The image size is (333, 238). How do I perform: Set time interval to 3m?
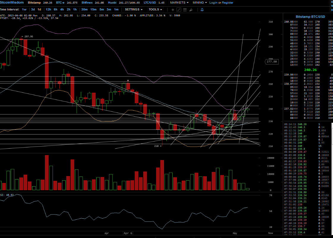[x=109, y=9]
